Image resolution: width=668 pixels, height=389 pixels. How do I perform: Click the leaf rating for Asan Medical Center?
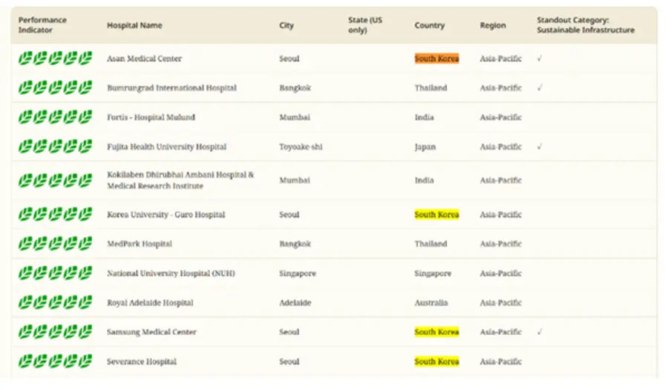tap(55, 59)
